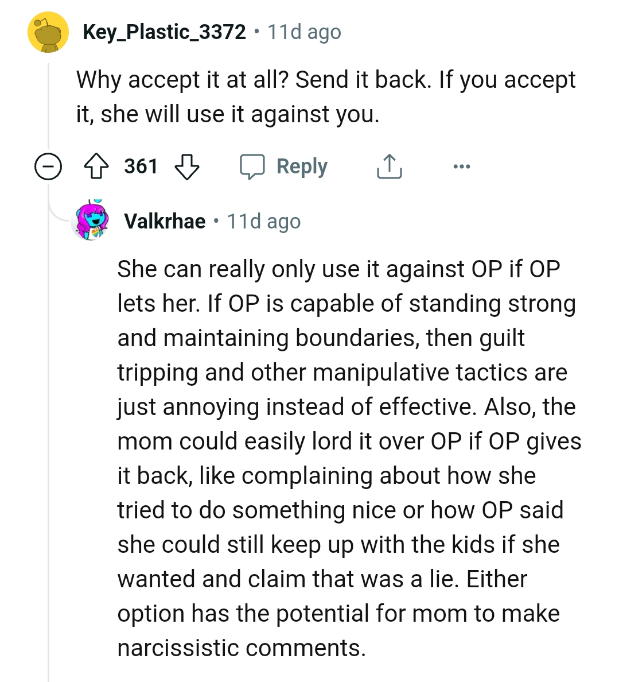Click the 11d ago timestamp beside Valkrhae

264,221
